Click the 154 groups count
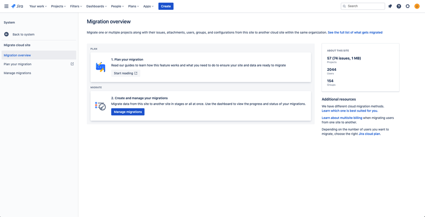This screenshot has height=217, width=425. click(x=330, y=81)
